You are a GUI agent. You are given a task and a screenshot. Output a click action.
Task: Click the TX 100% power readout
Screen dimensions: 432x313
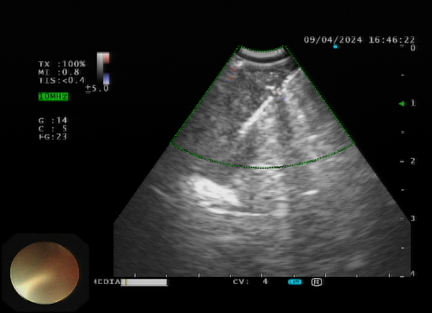62,64
